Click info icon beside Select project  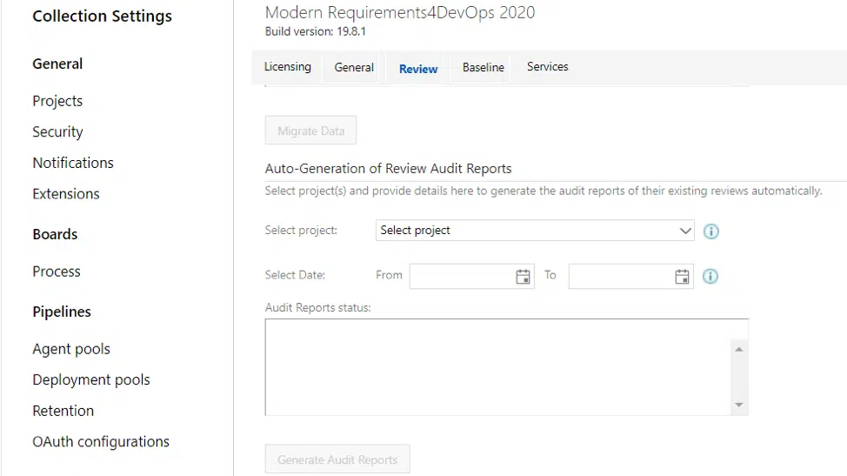(710, 231)
